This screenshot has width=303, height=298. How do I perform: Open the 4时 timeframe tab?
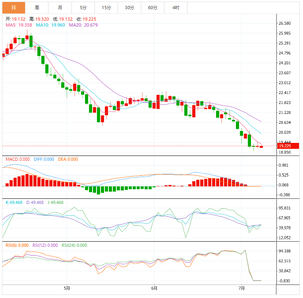pyautogui.click(x=176, y=8)
